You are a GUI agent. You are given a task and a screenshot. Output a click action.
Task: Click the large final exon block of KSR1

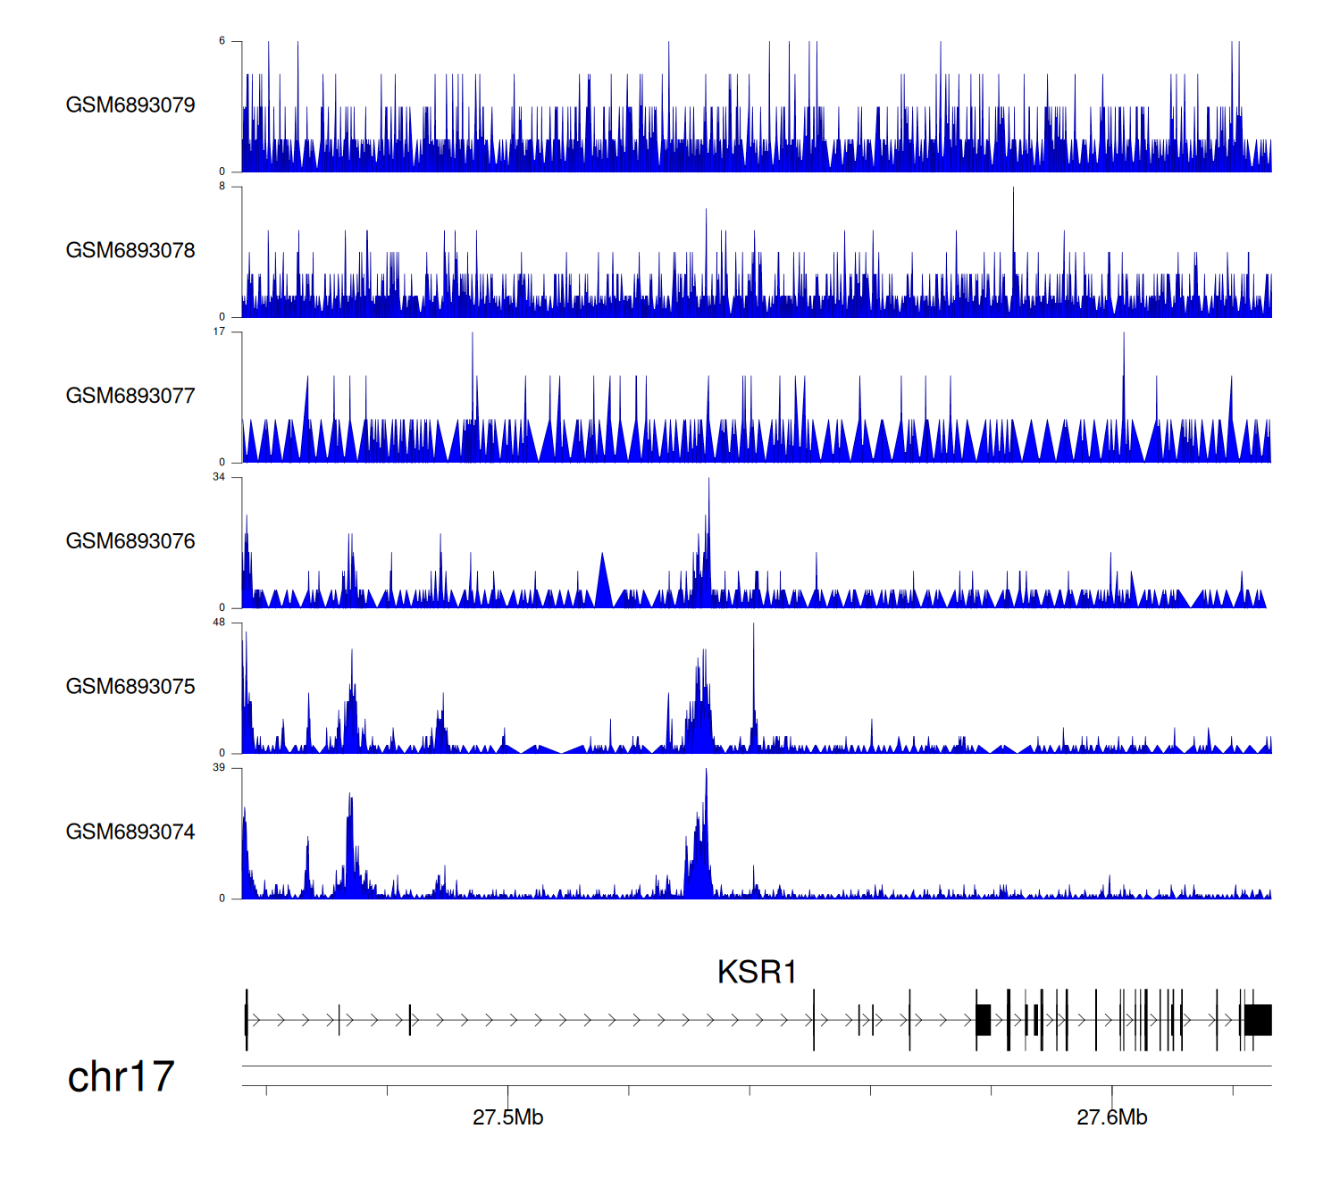[1258, 1020]
